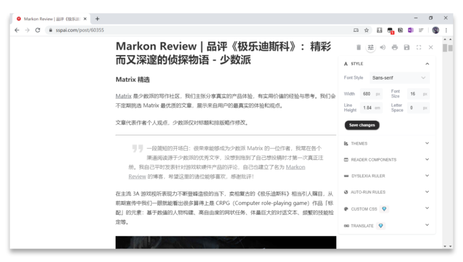Click the Line Height input field
The image size is (463, 262).
tap(371, 108)
